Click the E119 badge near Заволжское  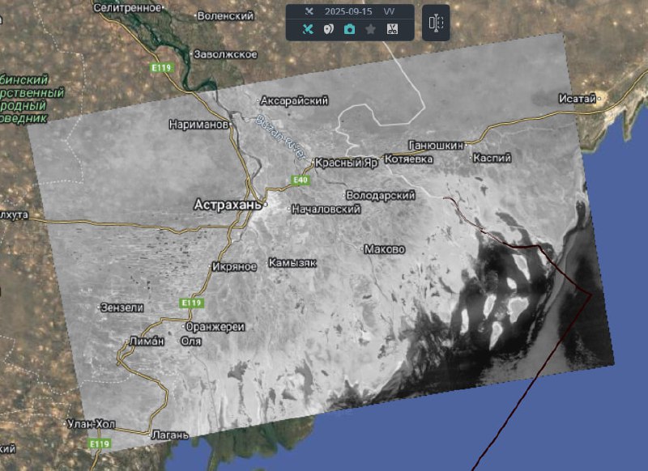159,69
